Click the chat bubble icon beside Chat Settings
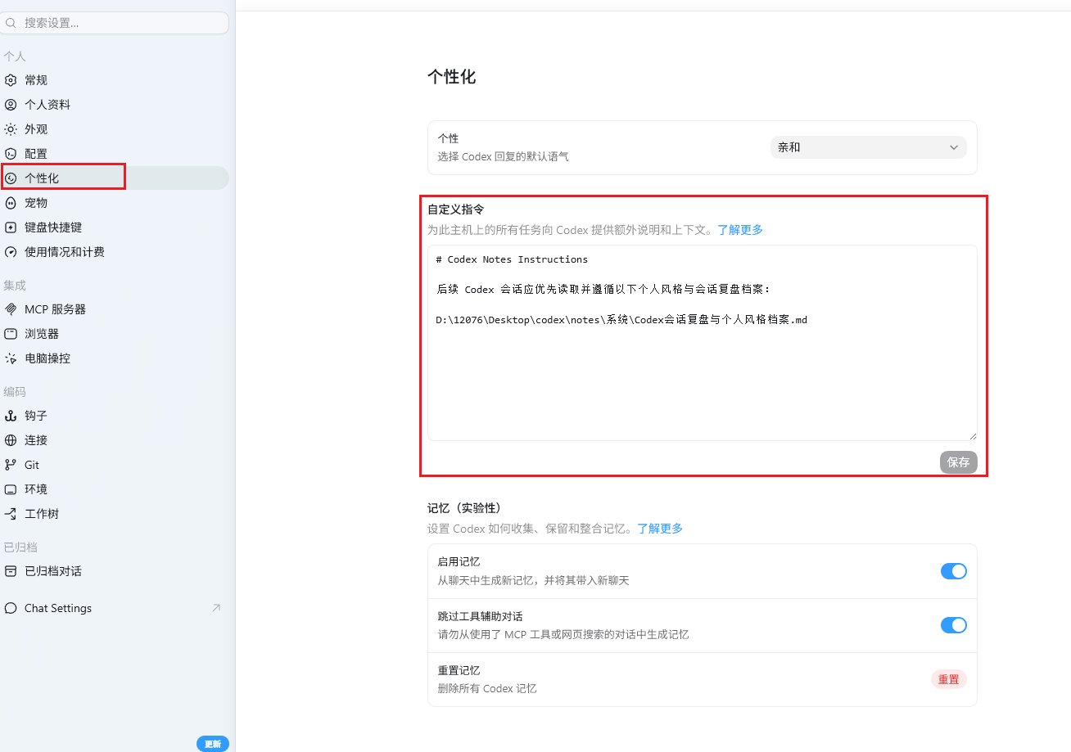Viewport: 1071px width, 752px height. tap(11, 608)
